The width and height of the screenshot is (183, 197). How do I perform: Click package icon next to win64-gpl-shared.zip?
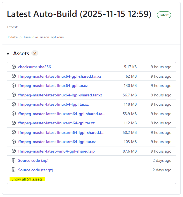14,151
